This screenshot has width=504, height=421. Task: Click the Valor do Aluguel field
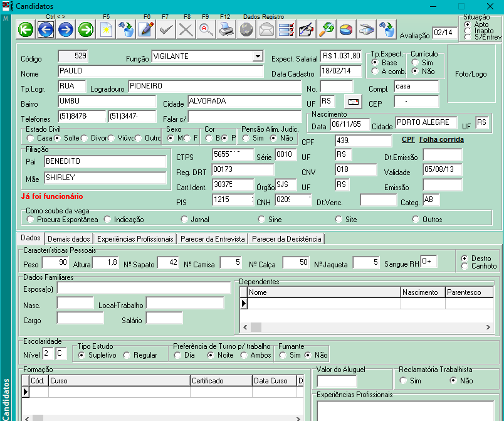coord(337,381)
